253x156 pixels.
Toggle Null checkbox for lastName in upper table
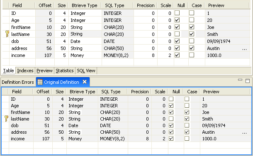(x=177, y=34)
